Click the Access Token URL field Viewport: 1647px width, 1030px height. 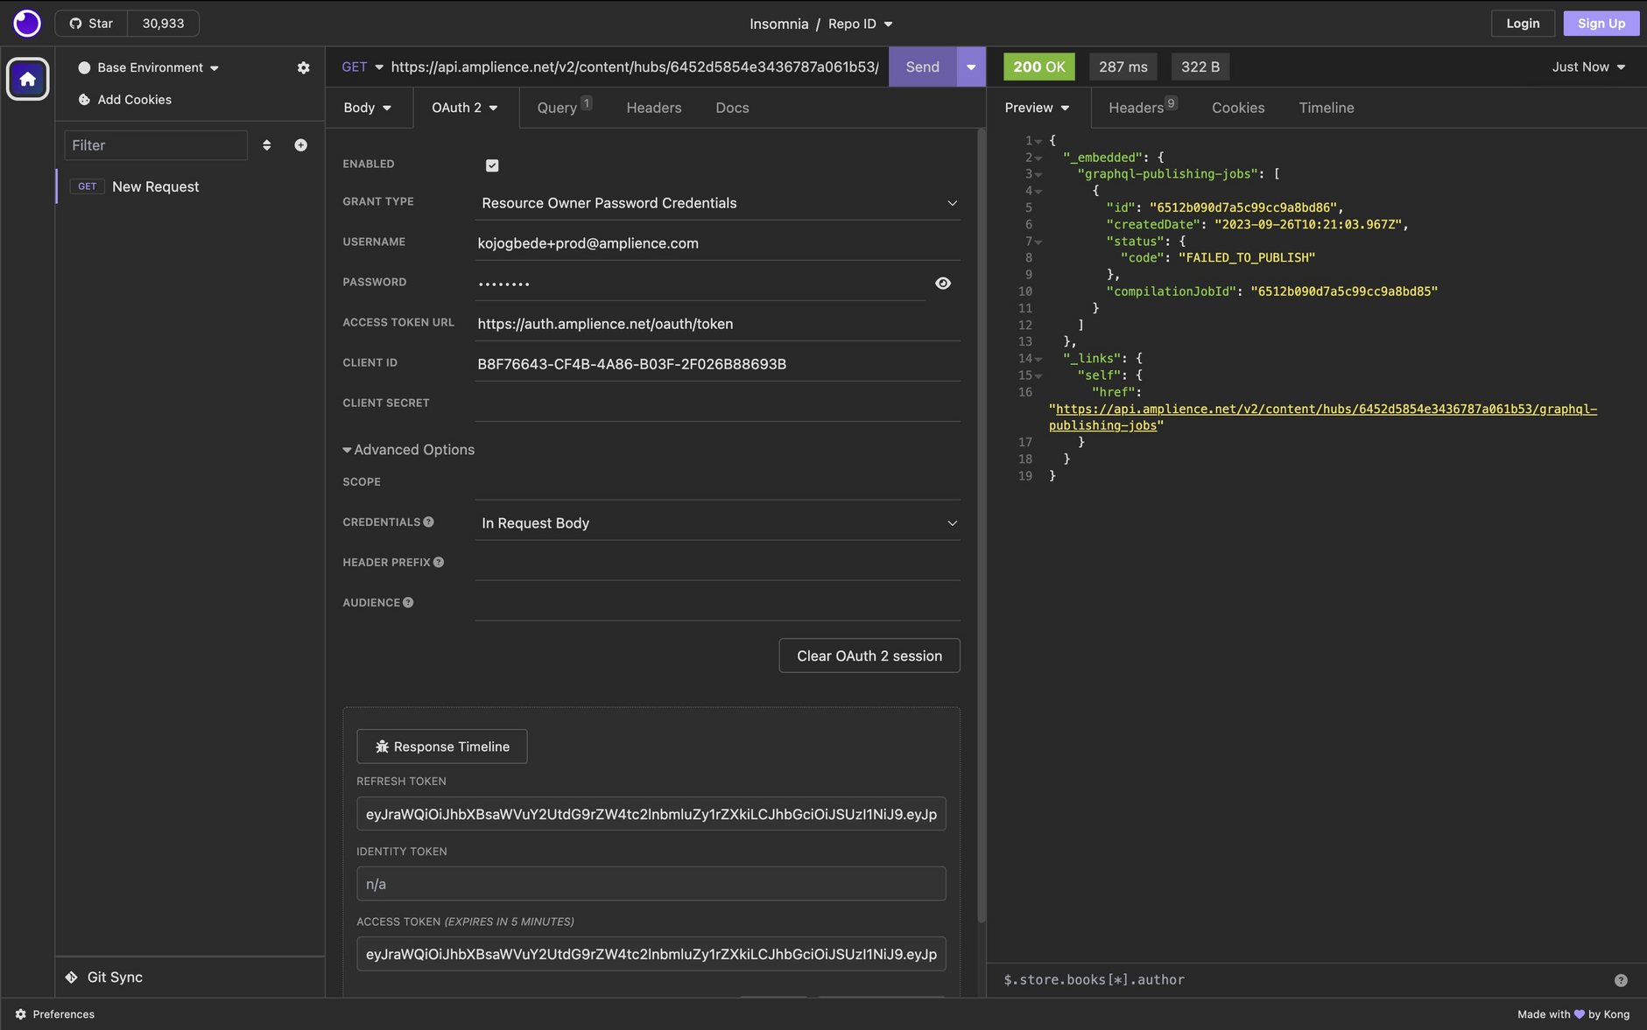tap(718, 324)
